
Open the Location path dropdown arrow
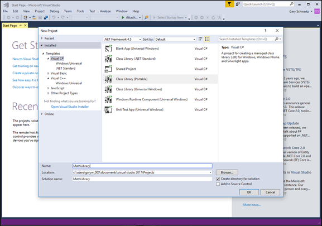(210, 172)
